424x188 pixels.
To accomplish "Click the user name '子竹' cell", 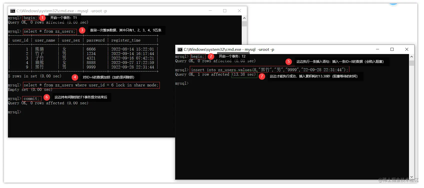I will click(39, 58).
